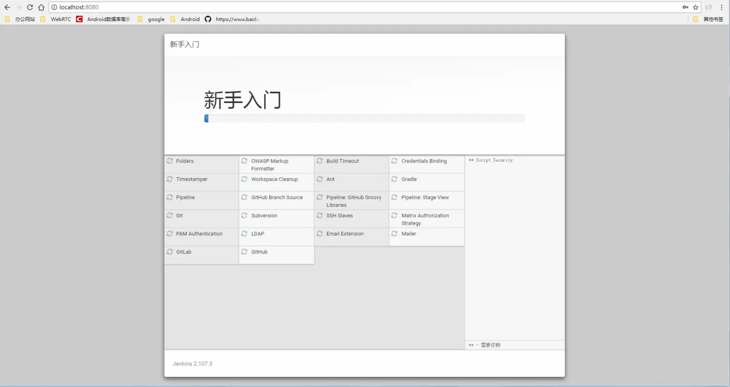Click the Workspace Cleanup spinner icon
The image size is (730, 387).
(x=244, y=179)
